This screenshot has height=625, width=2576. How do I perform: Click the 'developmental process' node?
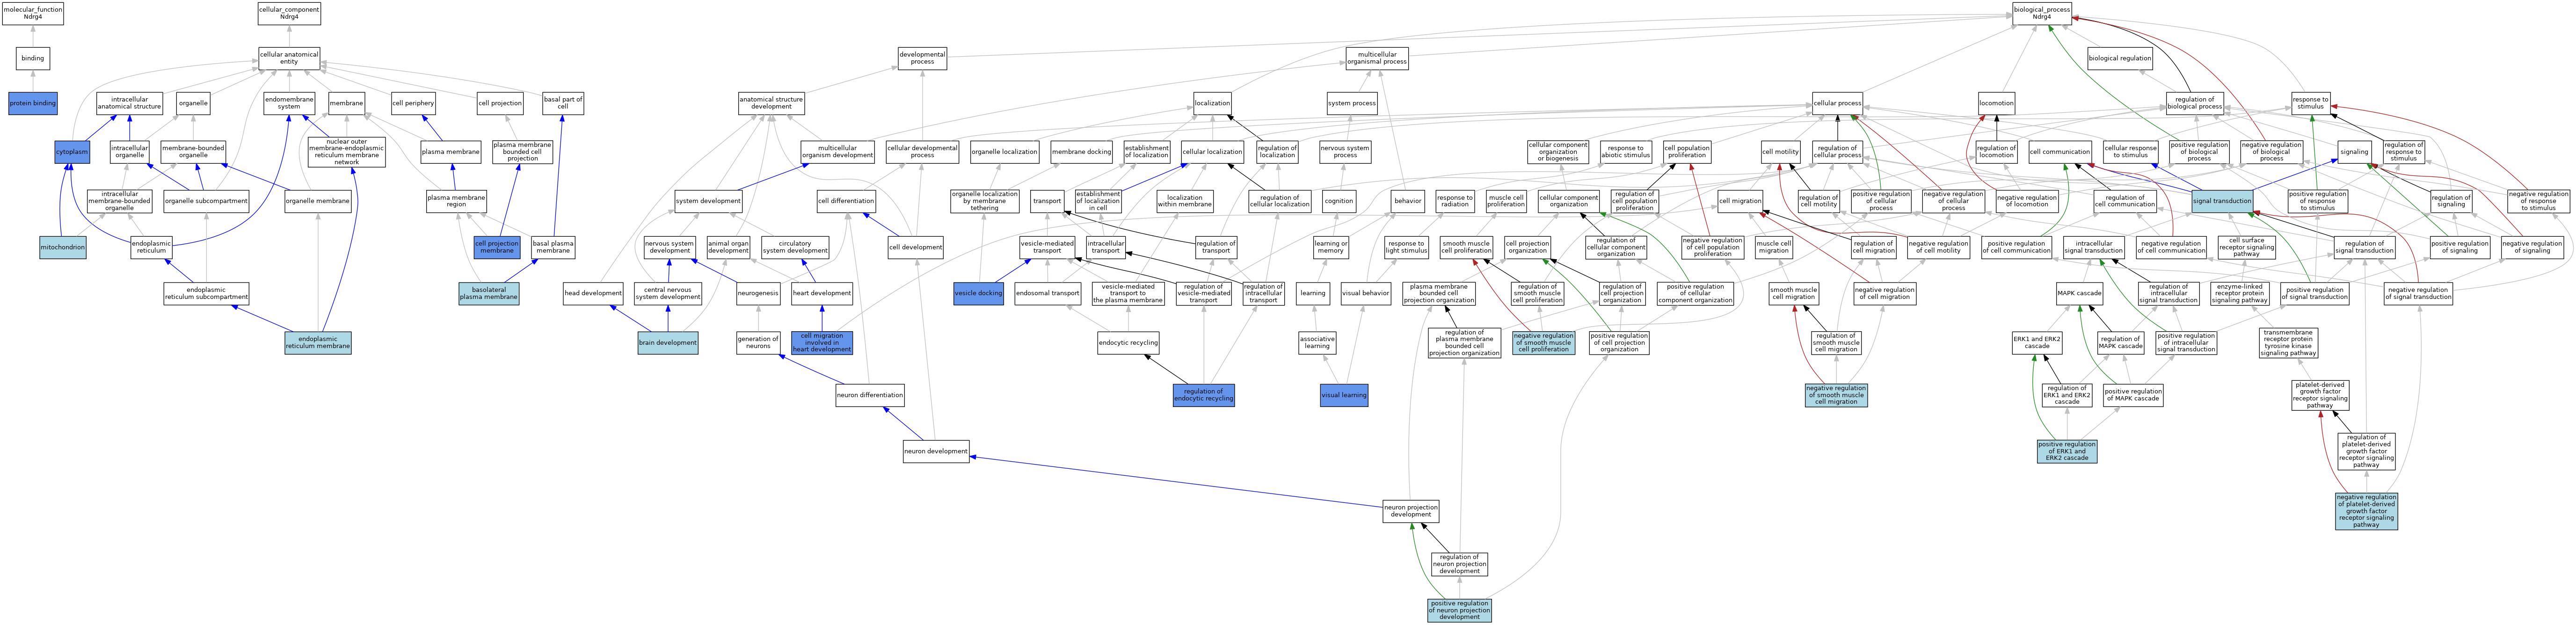[x=922, y=58]
